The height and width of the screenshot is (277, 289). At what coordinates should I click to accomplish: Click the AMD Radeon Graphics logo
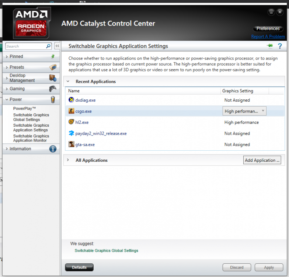32,23
